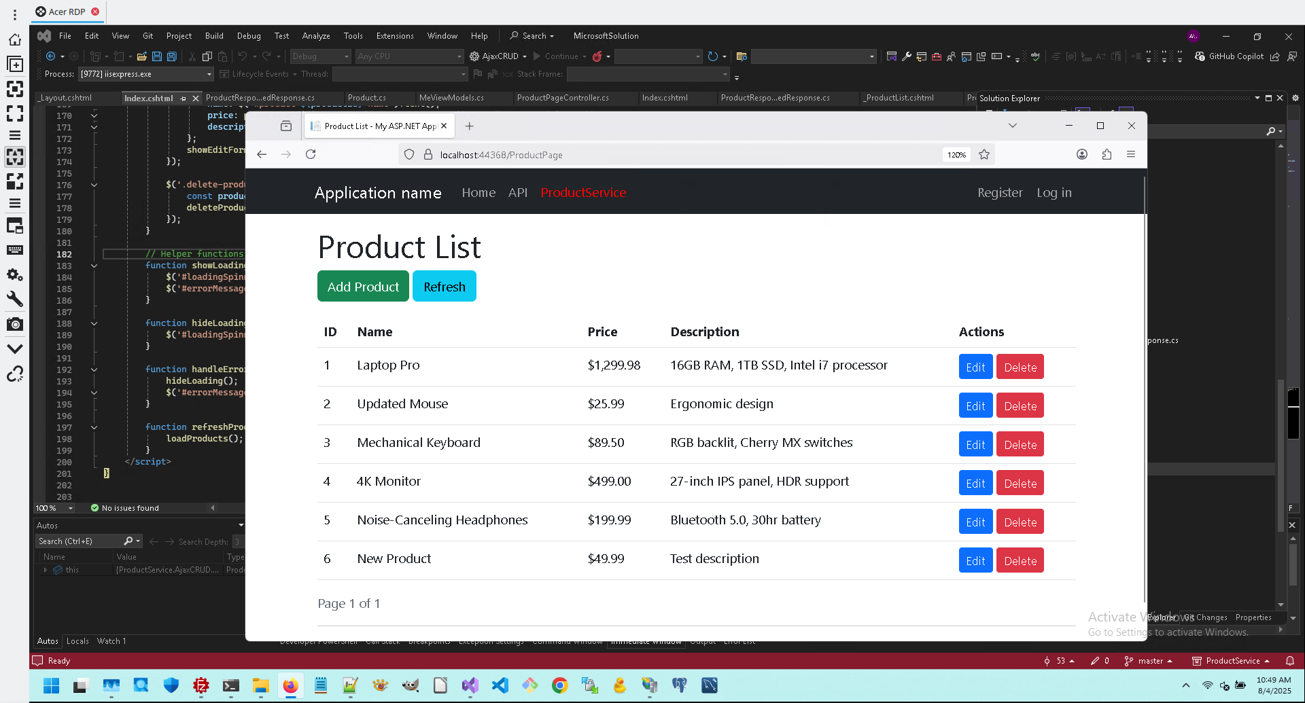Open the Firefox application menu
1305x703 pixels.
coord(1131,155)
